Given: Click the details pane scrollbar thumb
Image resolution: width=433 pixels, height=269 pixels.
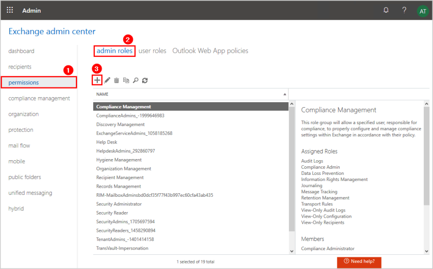Looking at the screenshot, I should tap(426, 156).
